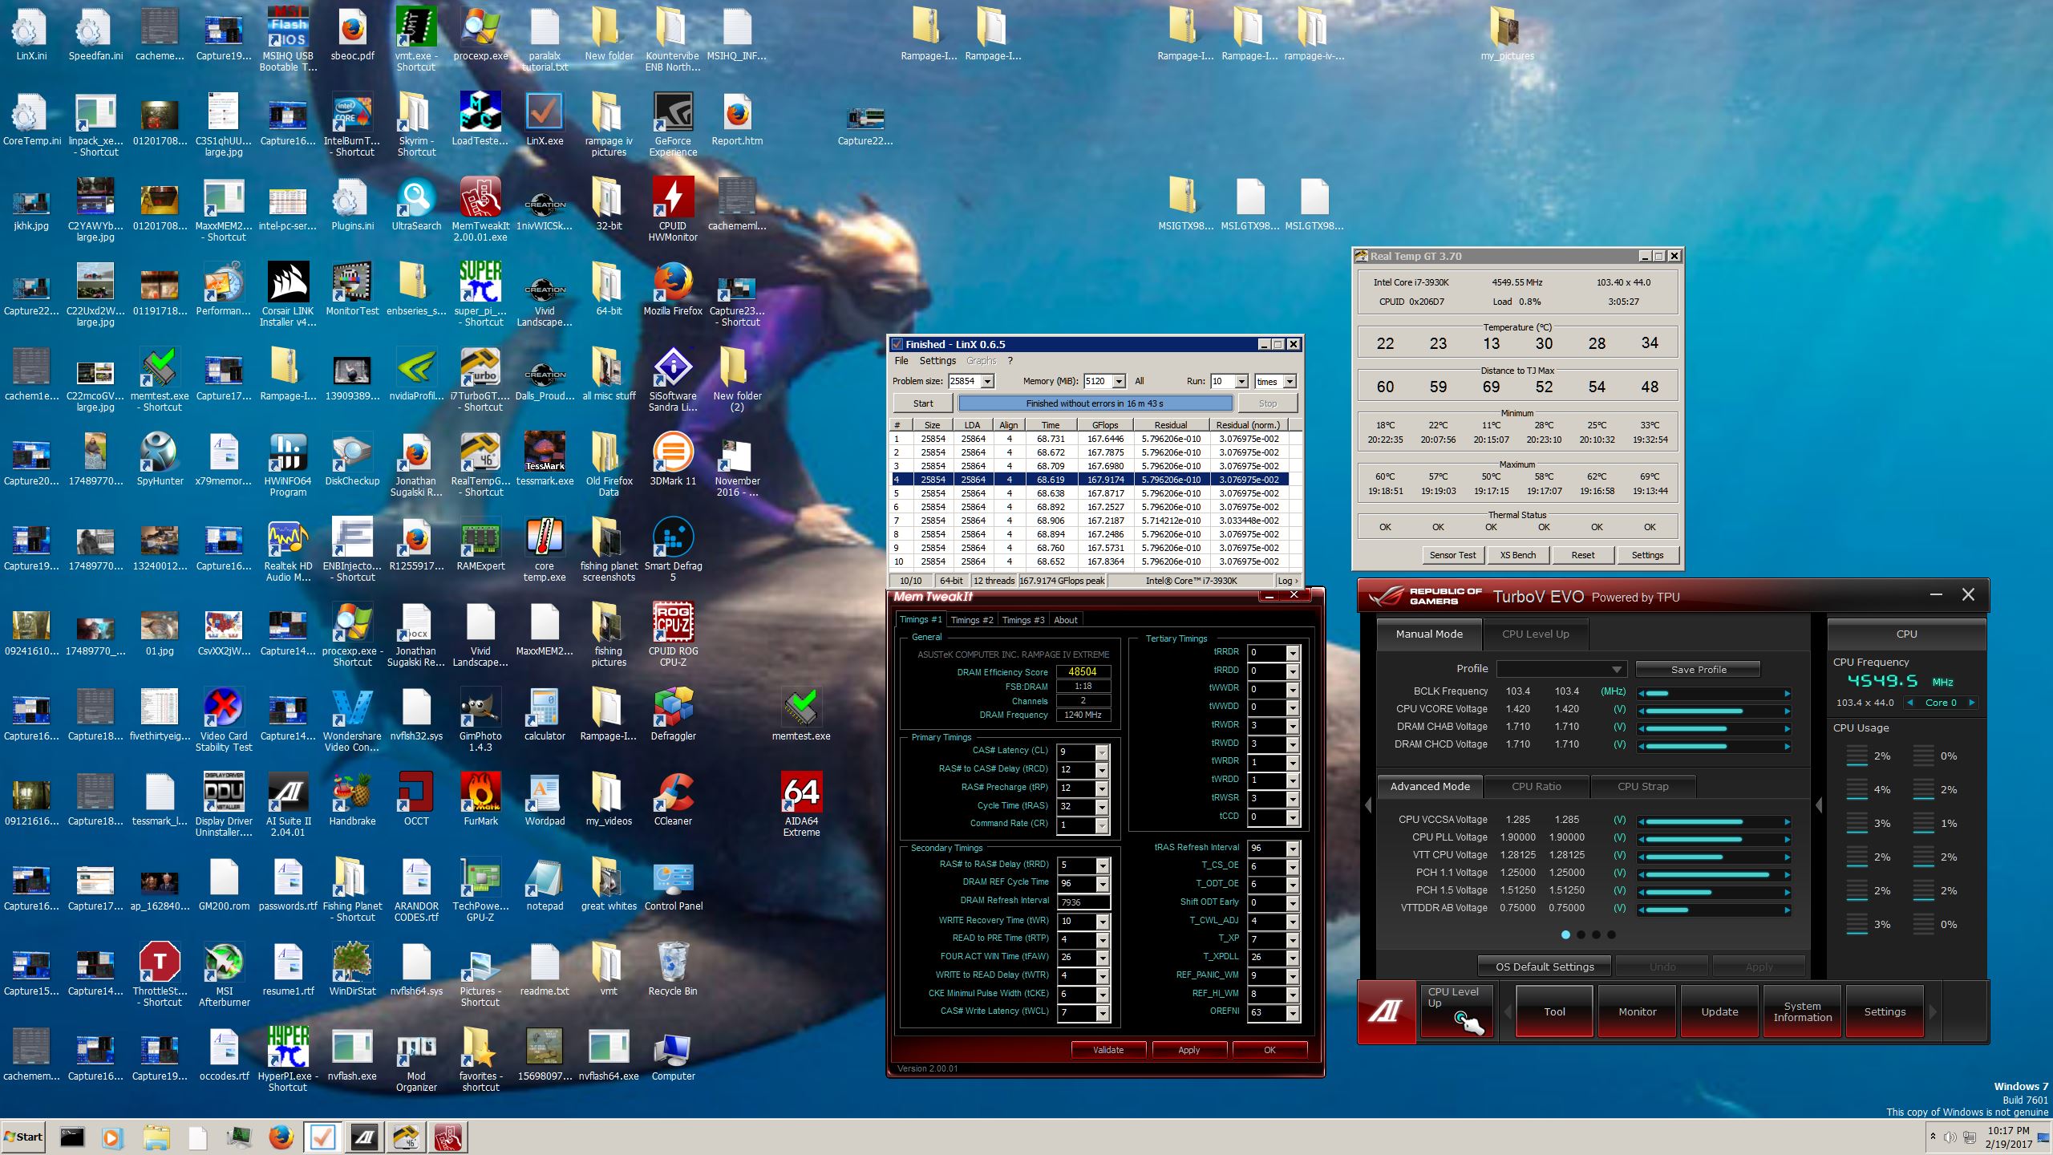Open the CCleaner desktop icon
Screen dimensions: 2053x1155
click(x=673, y=797)
